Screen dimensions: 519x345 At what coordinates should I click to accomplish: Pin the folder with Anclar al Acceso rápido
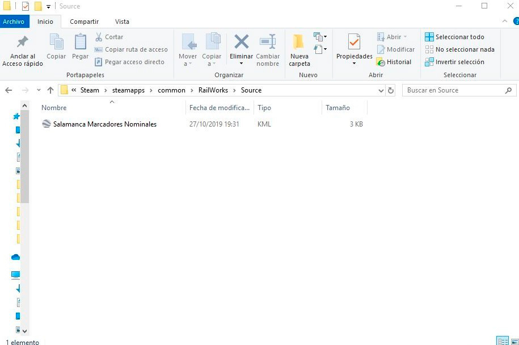pyautogui.click(x=23, y=51)
